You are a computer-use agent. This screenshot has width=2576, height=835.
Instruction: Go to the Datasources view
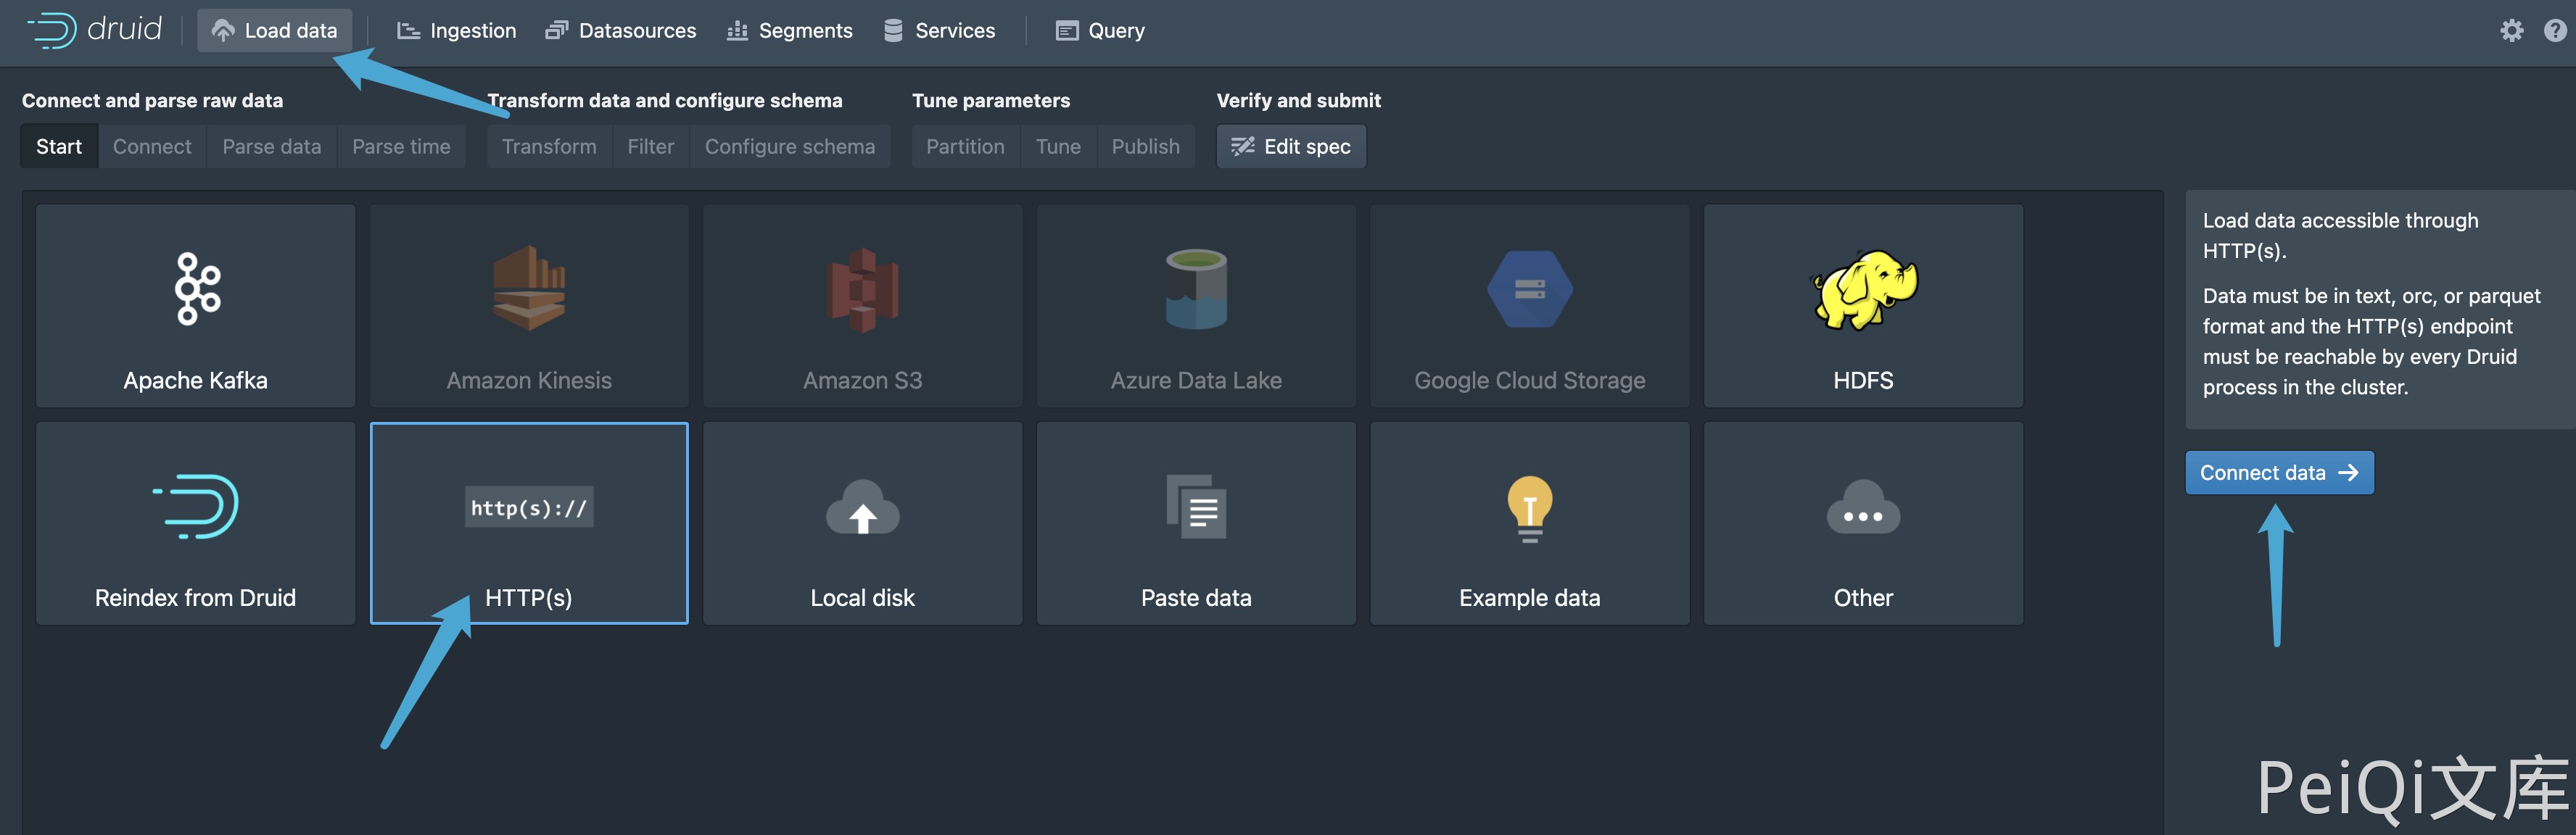621,31
